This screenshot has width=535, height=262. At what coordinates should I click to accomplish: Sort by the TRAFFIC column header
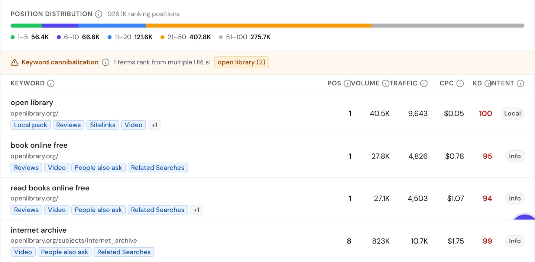coord(403,83)
